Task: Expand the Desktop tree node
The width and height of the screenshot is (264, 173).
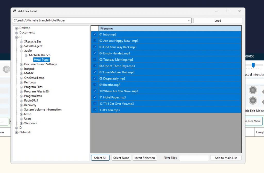Action: pyautogui.click(x=16, y=28)
